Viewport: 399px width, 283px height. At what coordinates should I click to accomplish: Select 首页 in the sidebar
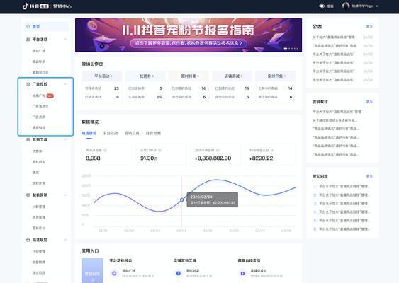[x=46, y=26]
